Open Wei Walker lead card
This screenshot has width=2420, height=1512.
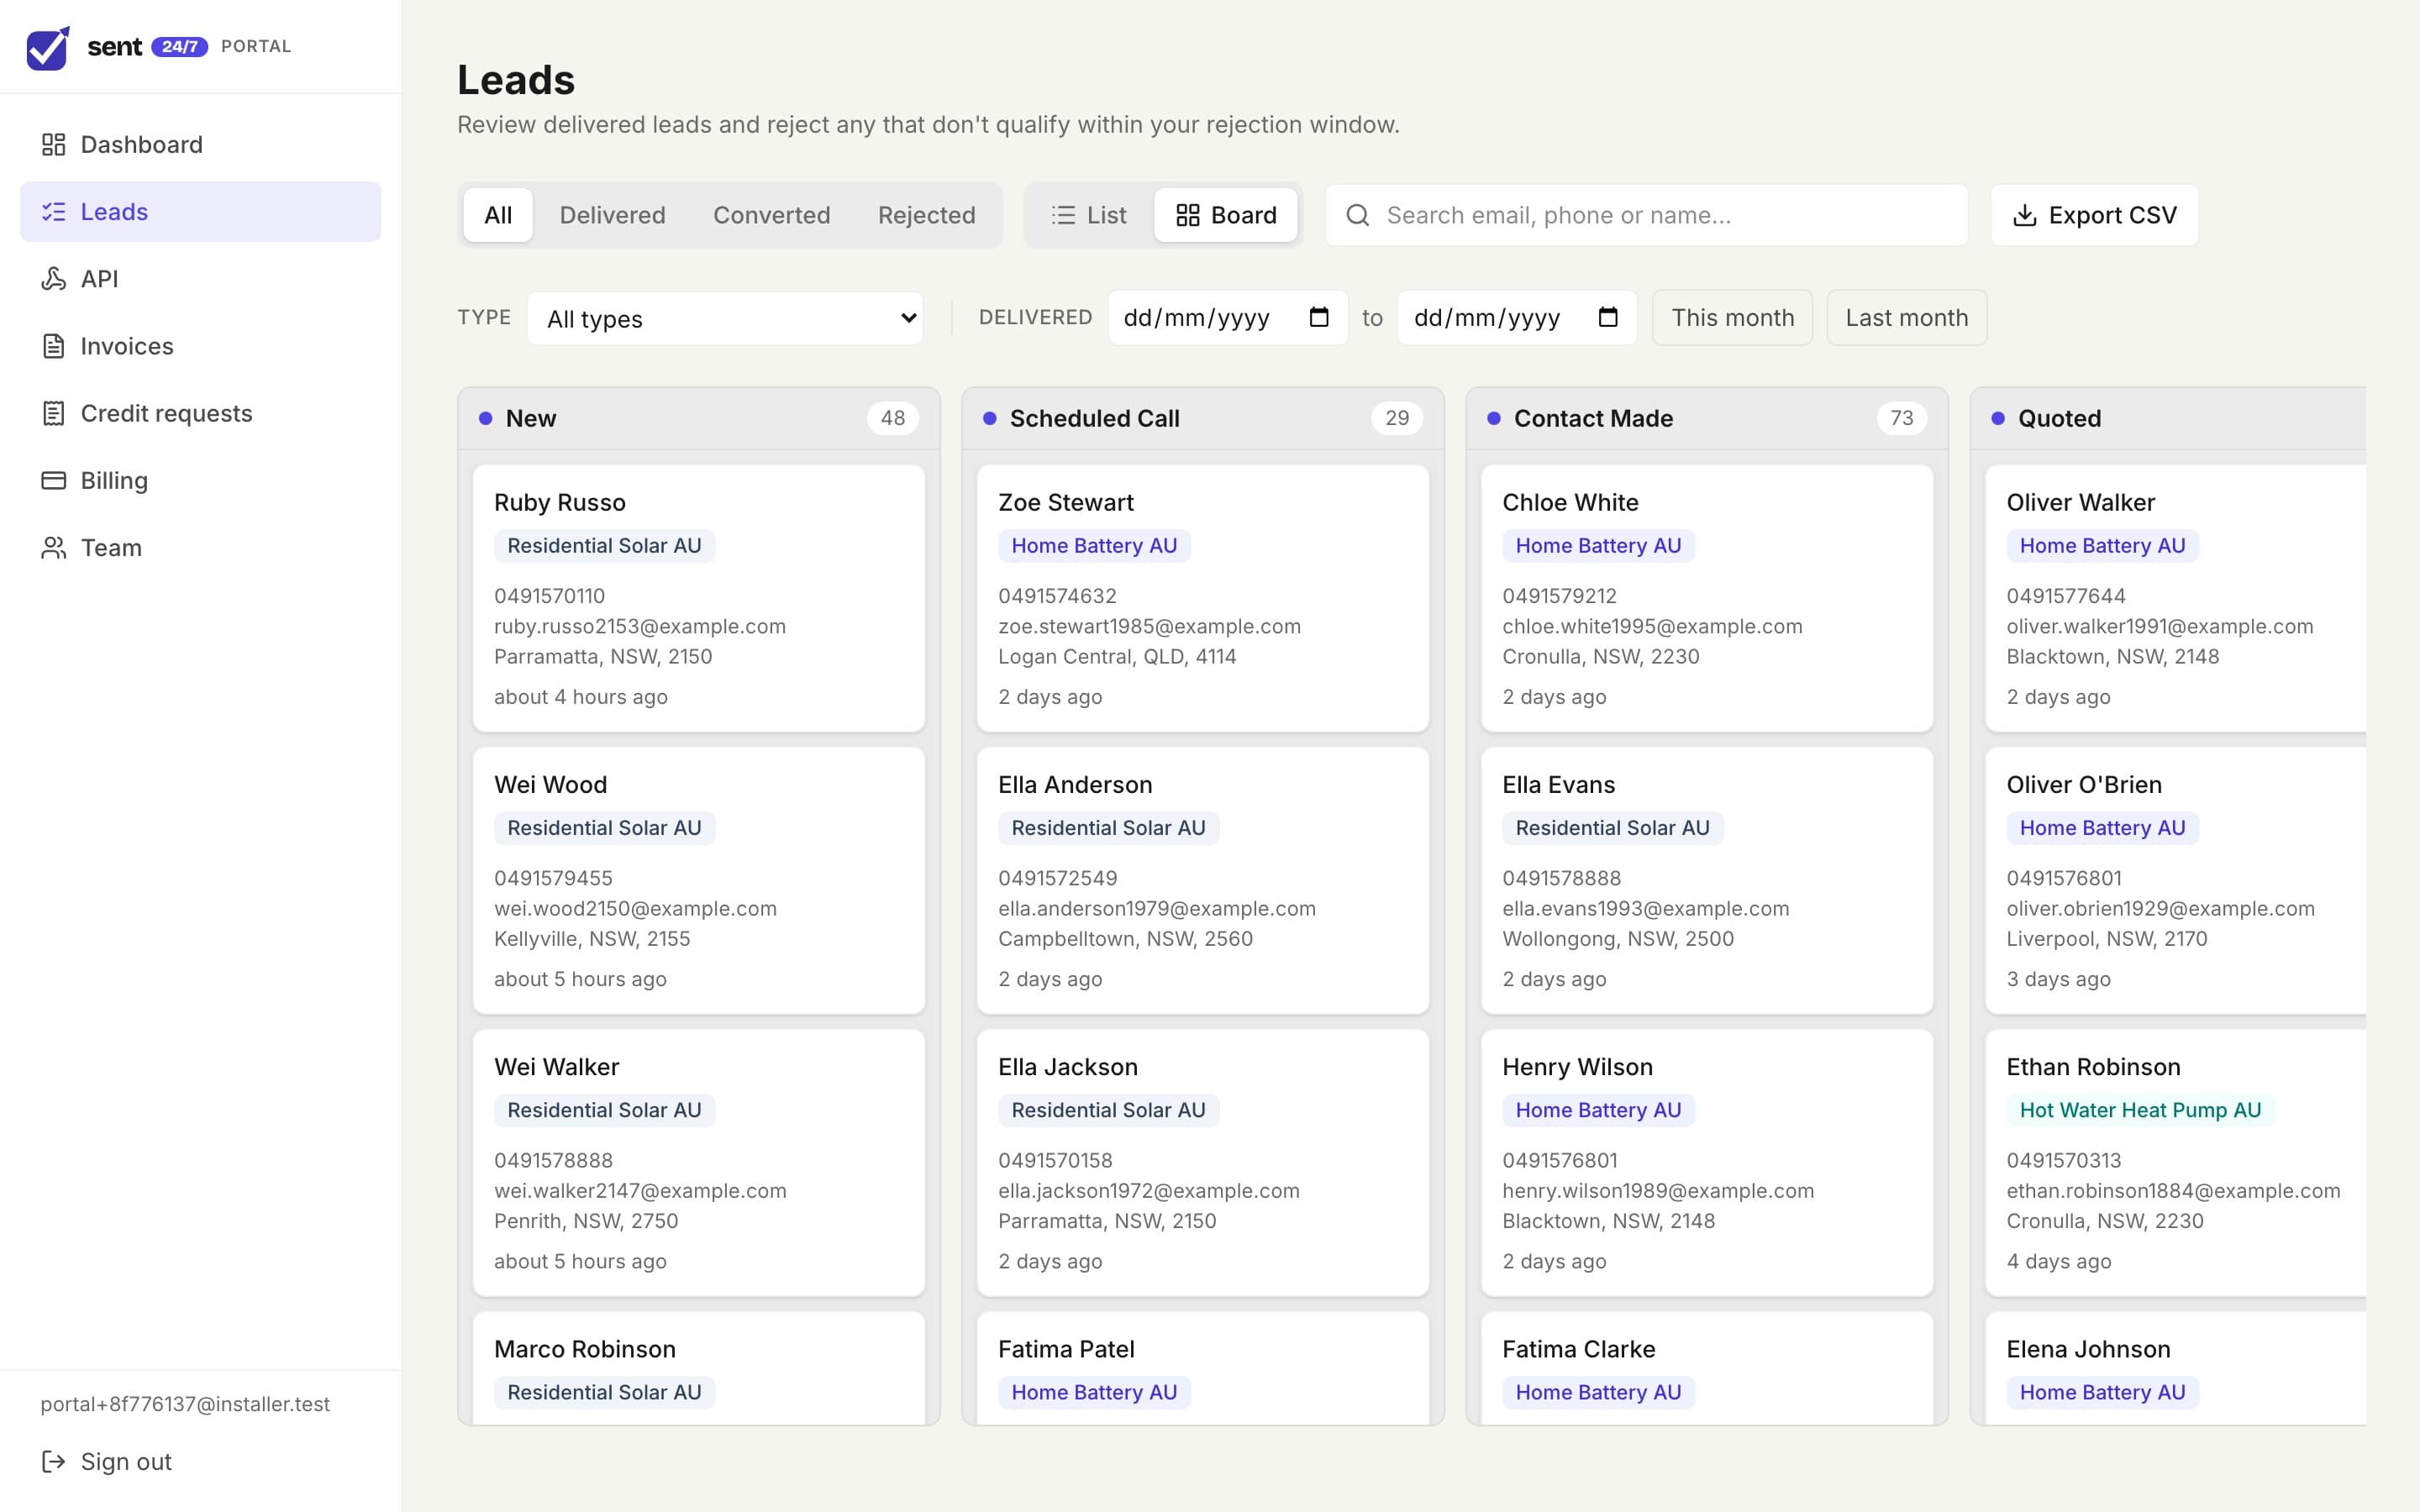pyautogui.click(x=698, y=1162)
